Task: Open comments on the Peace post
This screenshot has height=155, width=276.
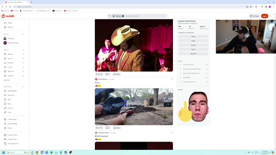Action: point(108,128)
